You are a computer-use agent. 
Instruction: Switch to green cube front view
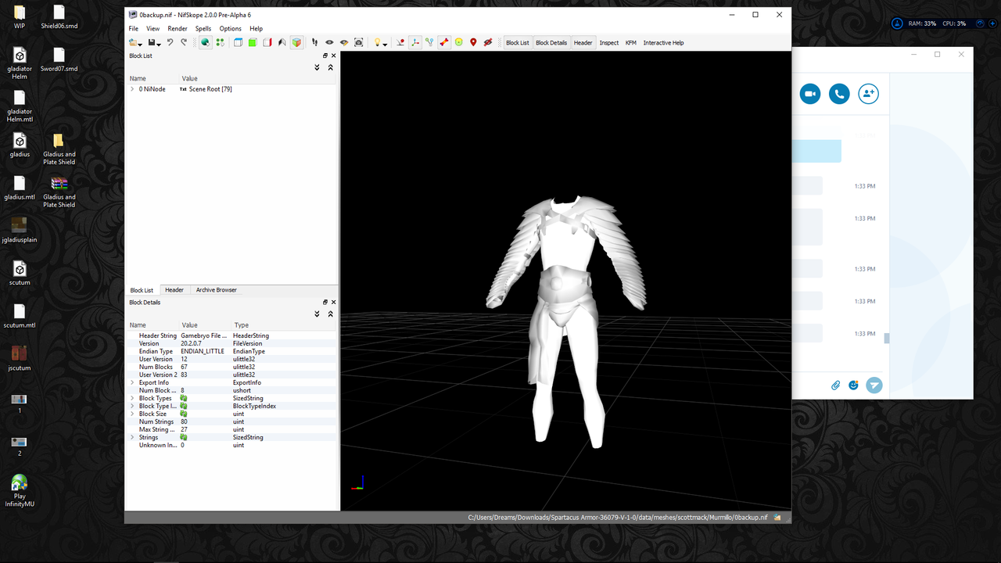[x=253, y=42]
